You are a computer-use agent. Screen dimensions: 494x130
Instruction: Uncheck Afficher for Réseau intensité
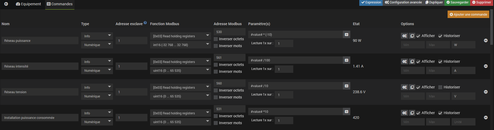[x=418, y=62]
